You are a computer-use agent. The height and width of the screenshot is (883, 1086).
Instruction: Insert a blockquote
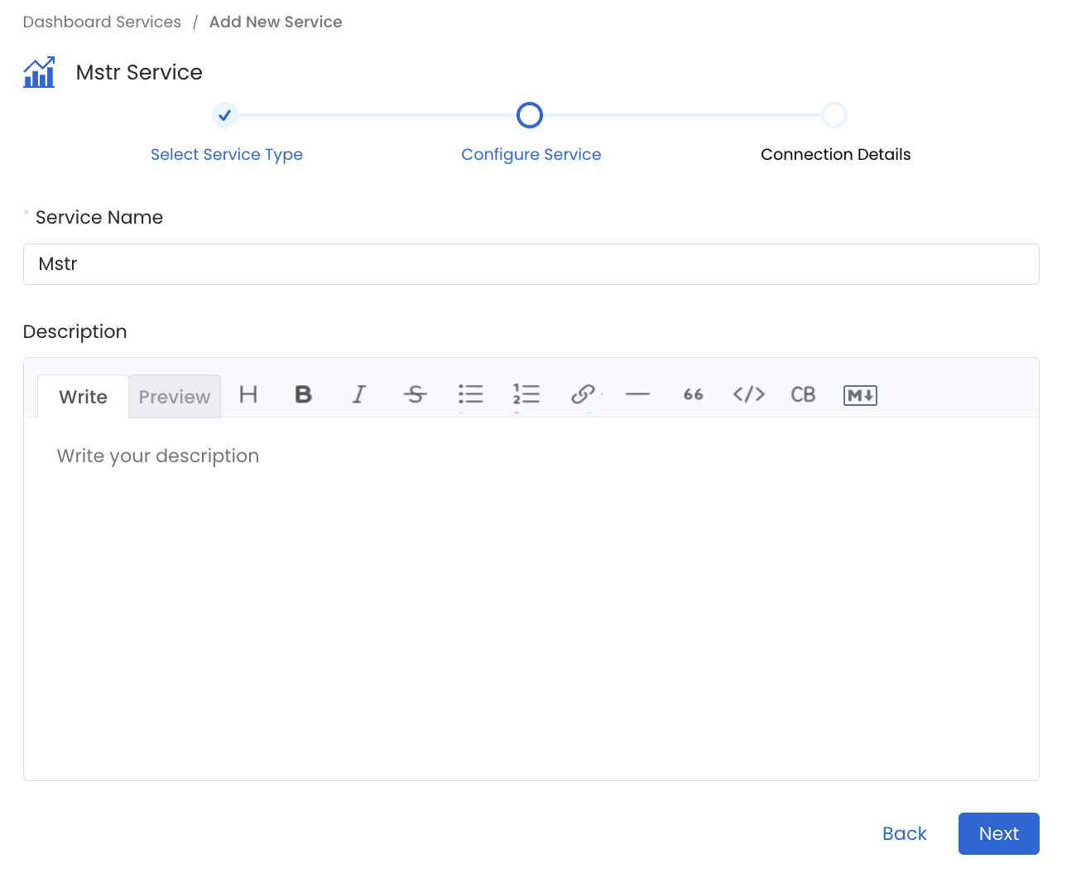(693, 395)
